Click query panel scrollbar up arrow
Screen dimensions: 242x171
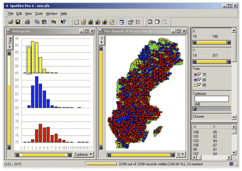click(234, 30)
